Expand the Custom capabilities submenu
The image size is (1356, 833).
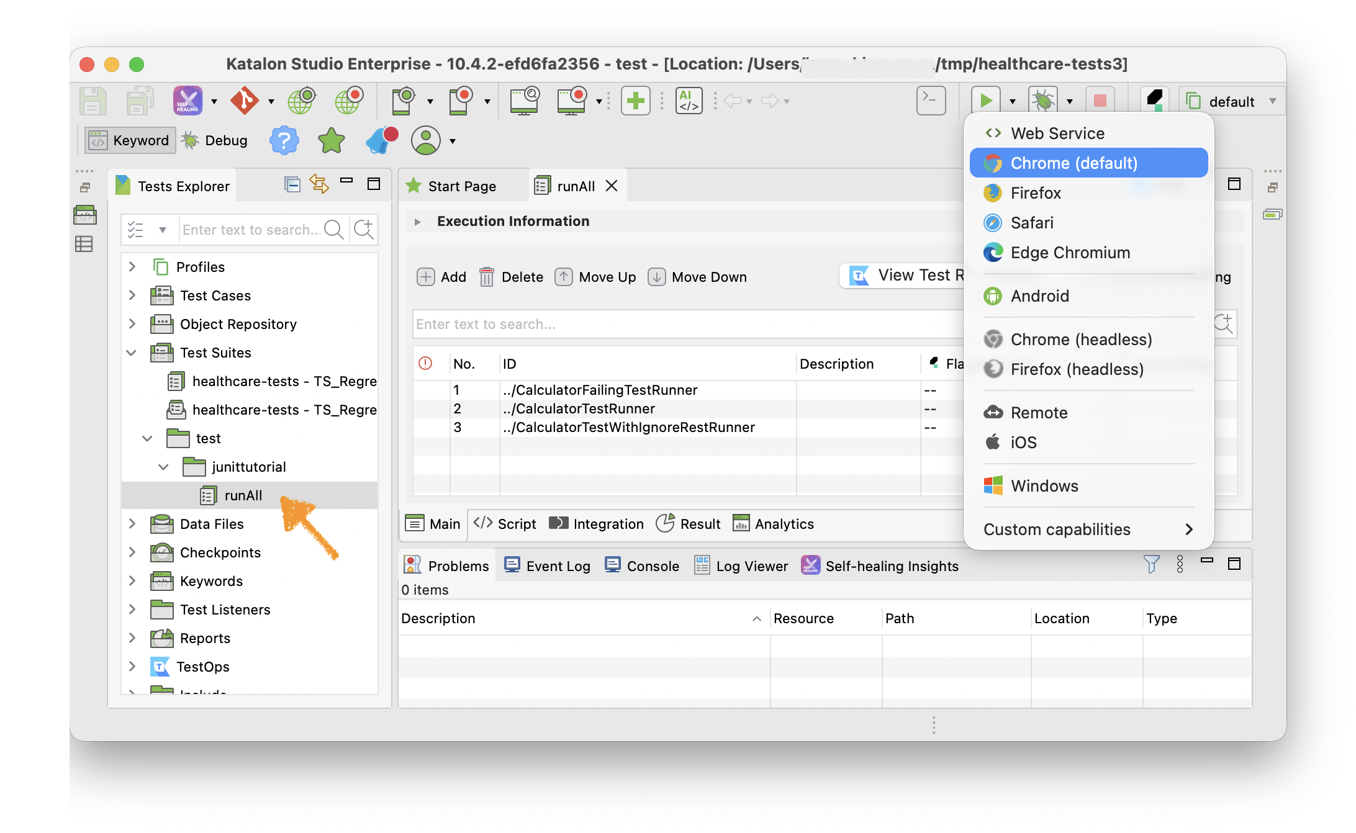point(1089,529)
